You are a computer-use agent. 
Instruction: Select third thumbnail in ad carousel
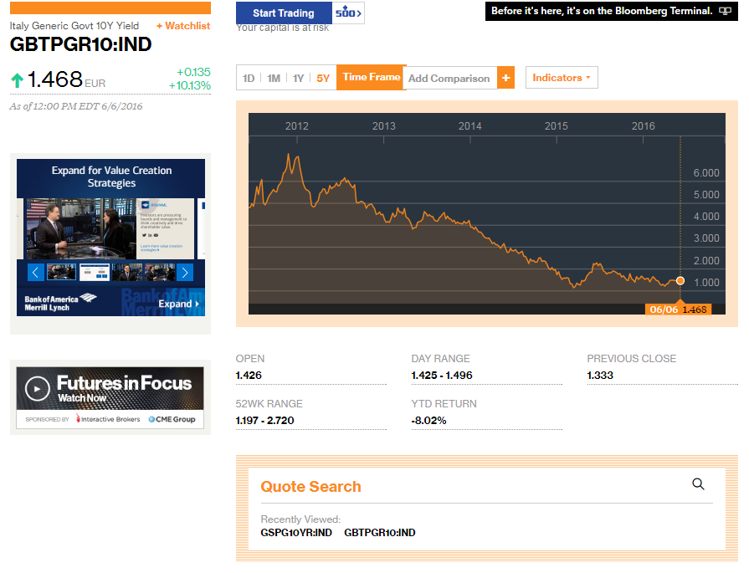[127, 272]
